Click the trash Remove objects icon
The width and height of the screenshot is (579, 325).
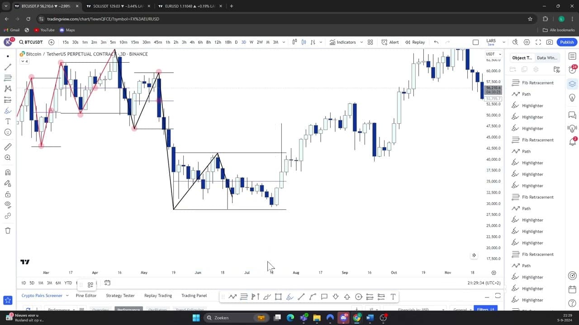8,231
